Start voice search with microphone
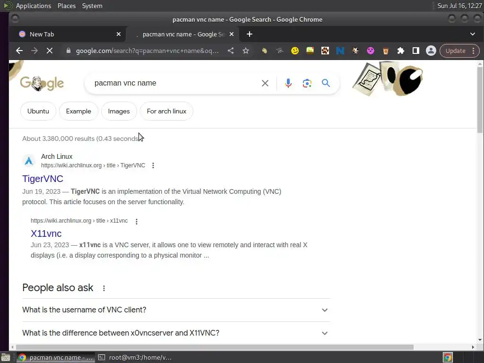This screenshot has width=484, height=363. coord(288,83)
